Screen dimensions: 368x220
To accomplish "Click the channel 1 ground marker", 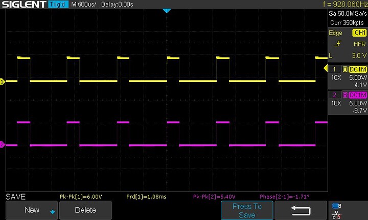I will pyautogui.click(x=3, y=81).
